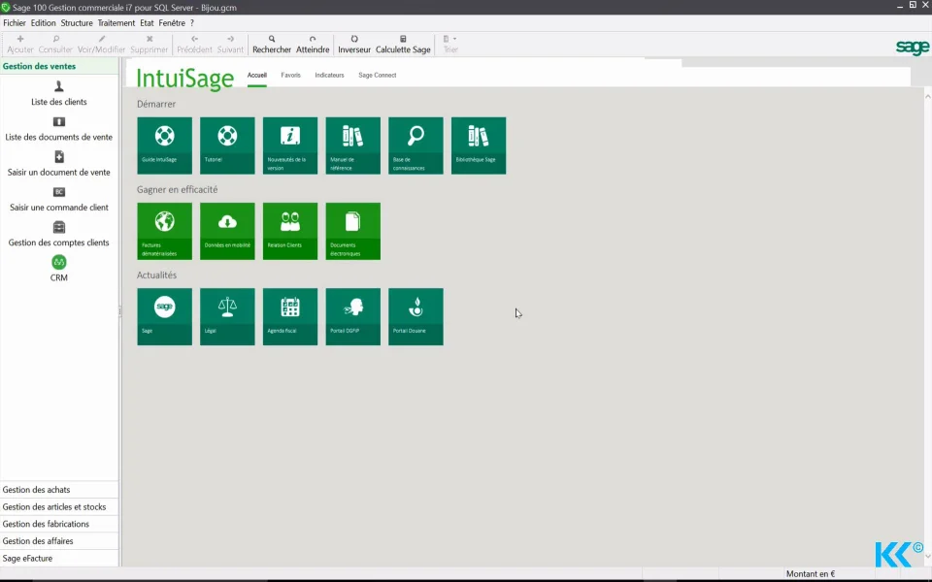Open the Edition menu

[44, 23]
